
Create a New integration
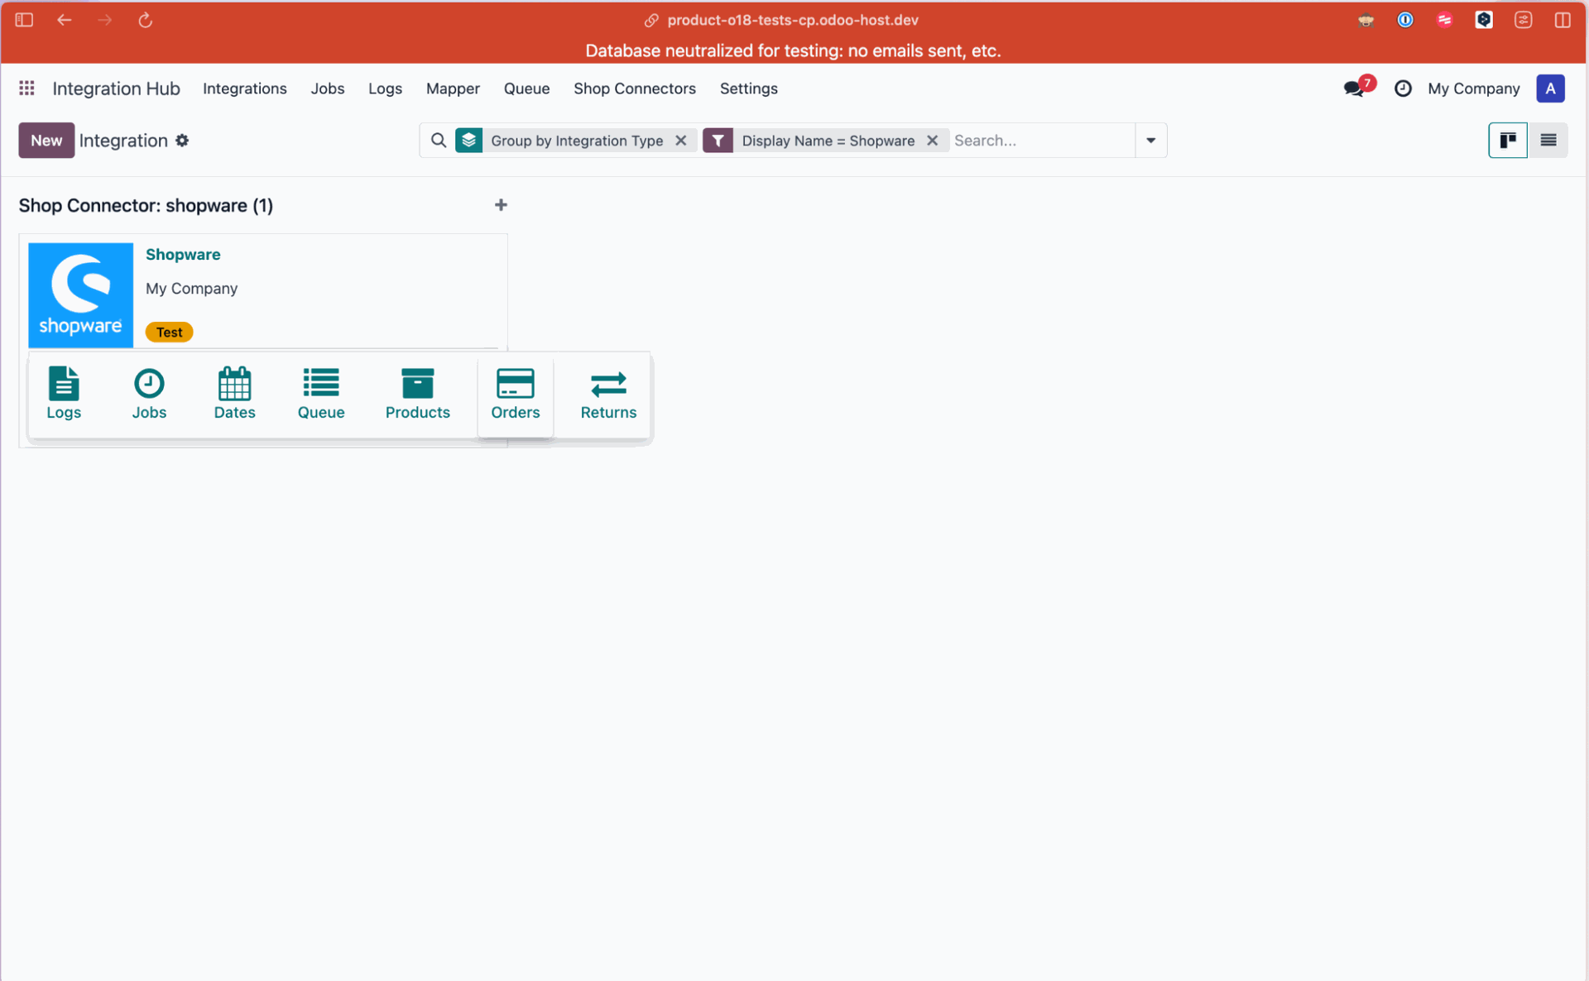click(46, 141)
